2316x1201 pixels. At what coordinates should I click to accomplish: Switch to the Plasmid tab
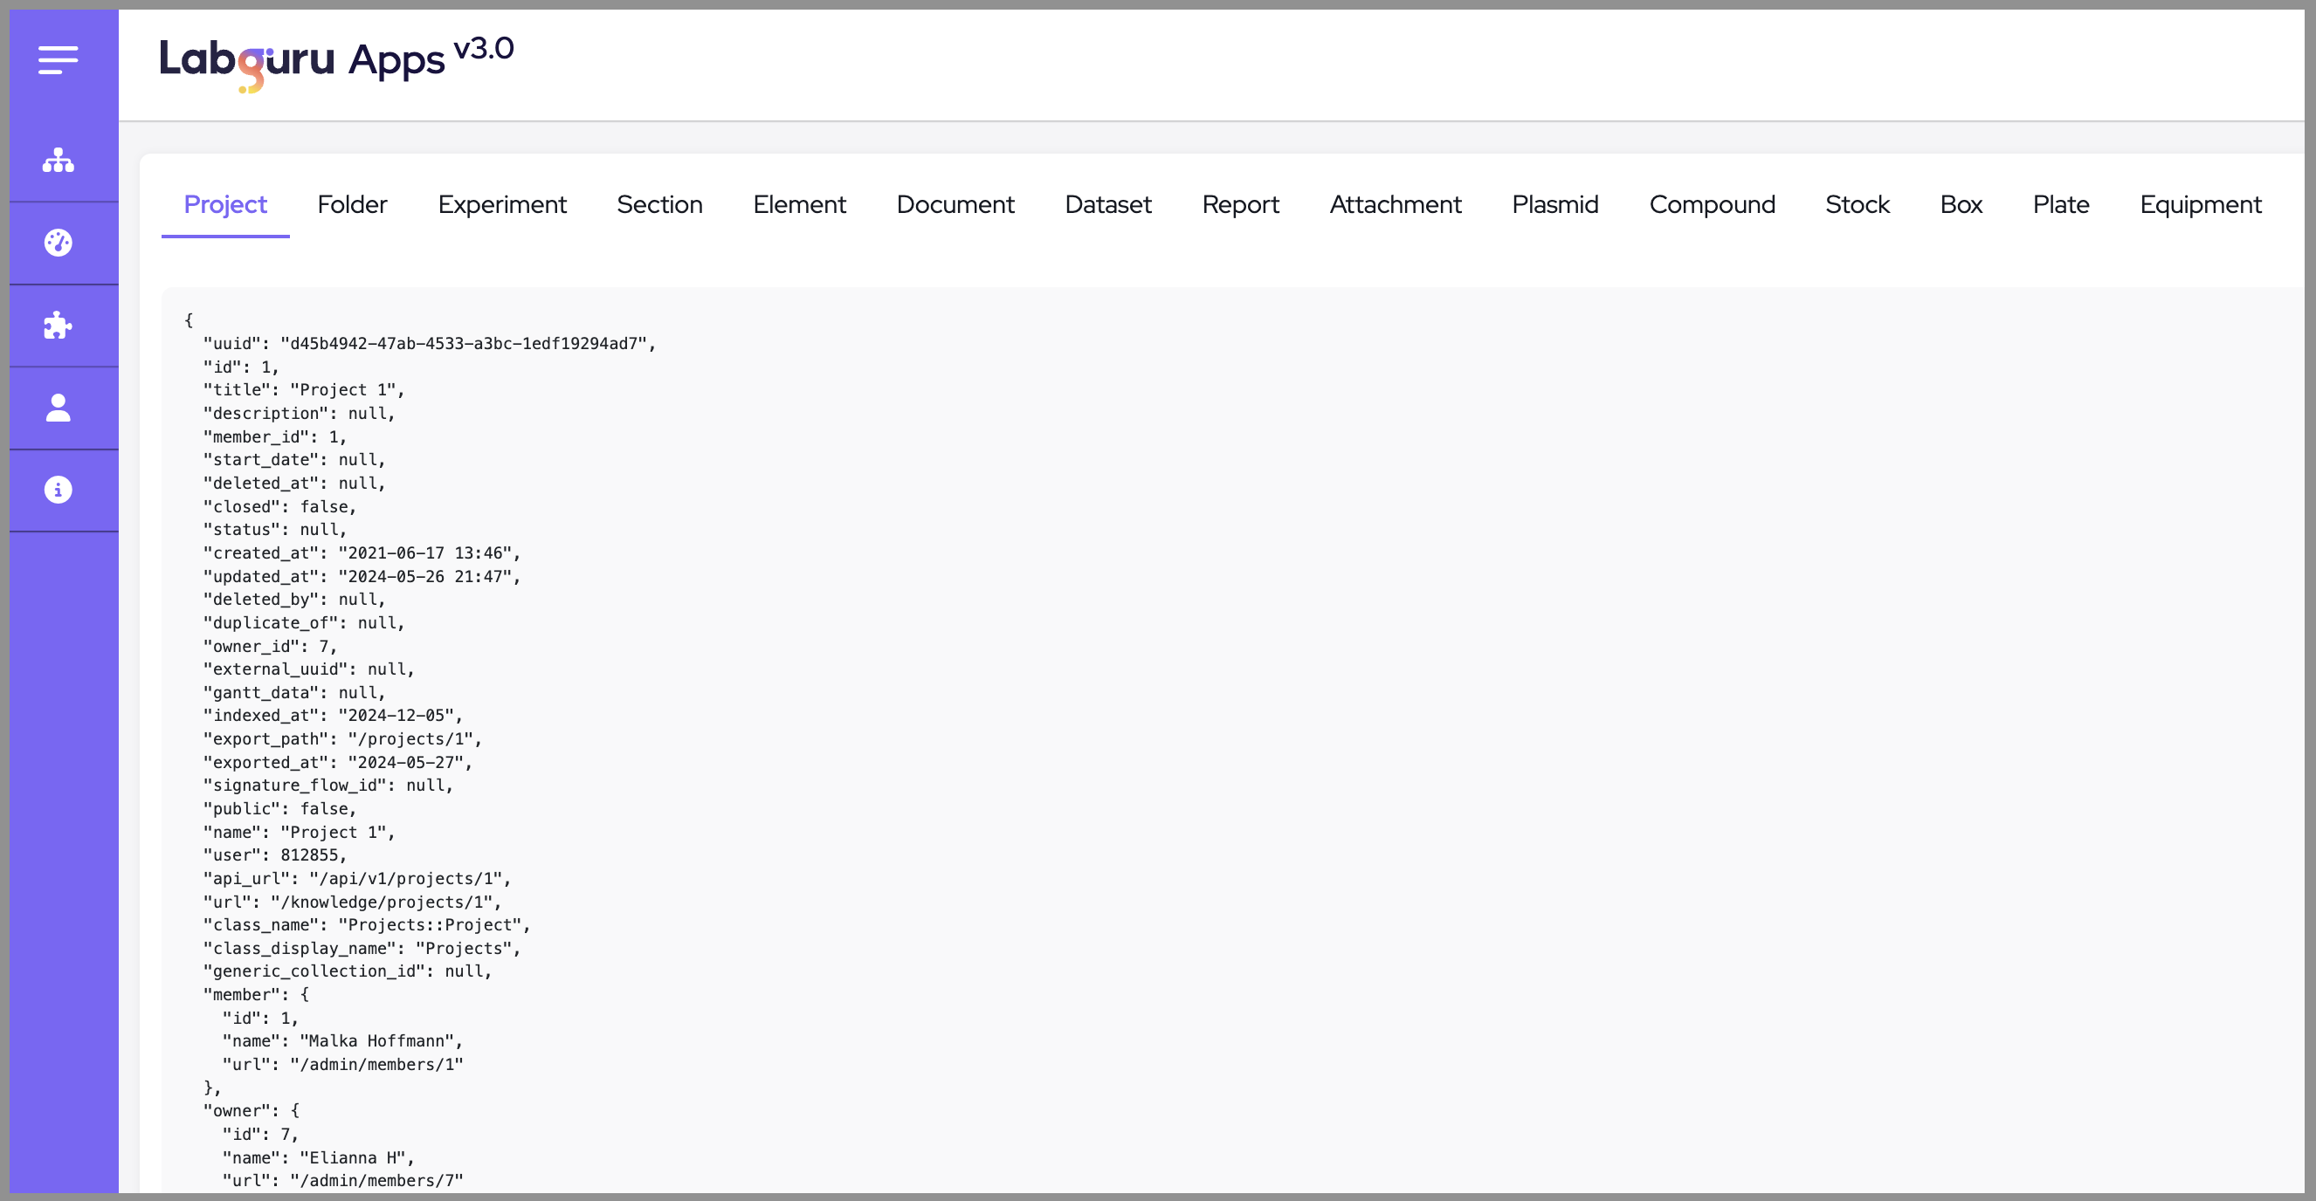point(1554,205)
